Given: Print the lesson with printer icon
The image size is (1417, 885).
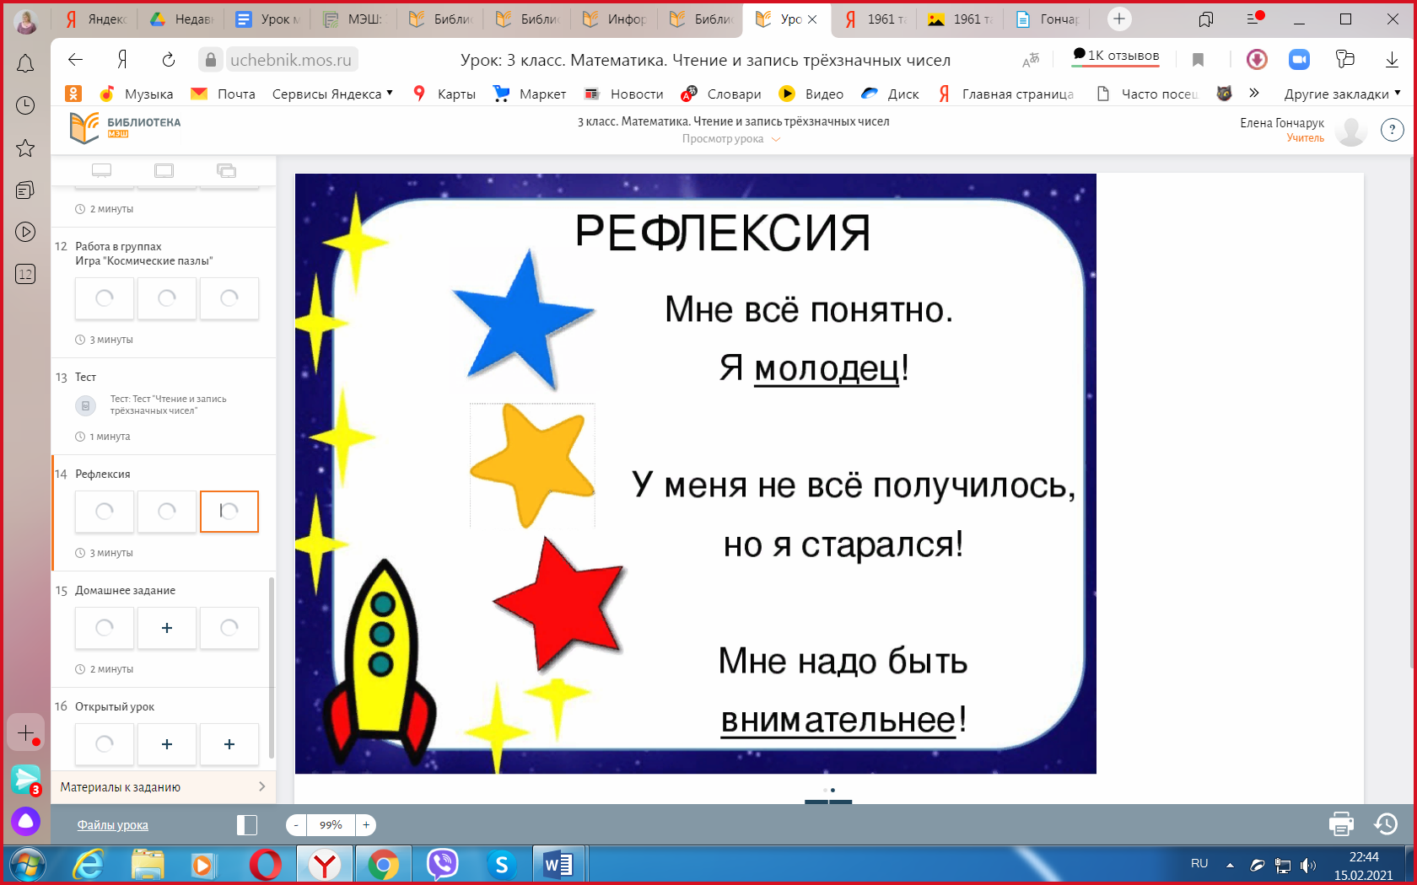Looking at the screenshot, I should (x=1341, y=823).
